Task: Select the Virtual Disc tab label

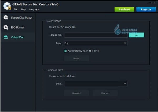Action: coord(18,37)
